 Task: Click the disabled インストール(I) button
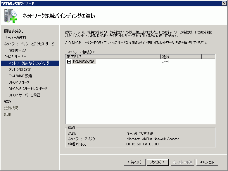coord(182,162)
